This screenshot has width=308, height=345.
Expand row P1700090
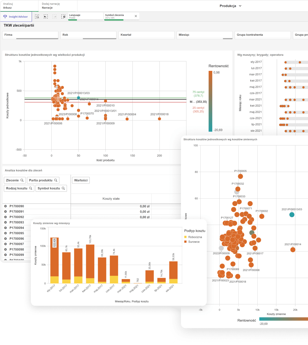(x=5, y=206)
